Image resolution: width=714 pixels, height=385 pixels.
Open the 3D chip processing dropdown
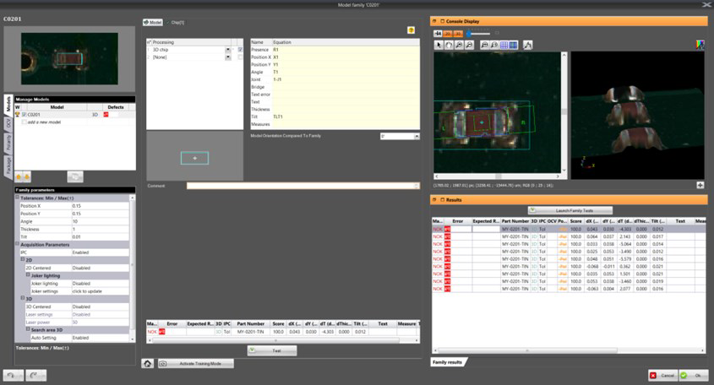click(x=228, y=50)
